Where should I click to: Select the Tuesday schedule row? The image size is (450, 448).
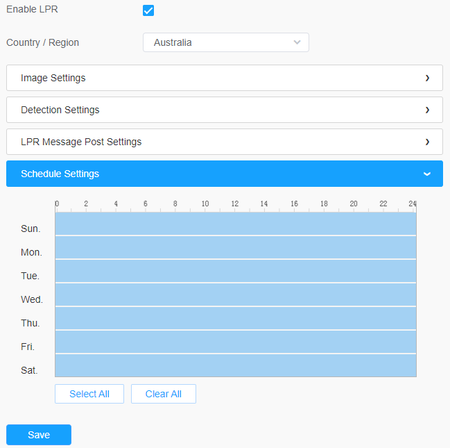tap(236, 271)
